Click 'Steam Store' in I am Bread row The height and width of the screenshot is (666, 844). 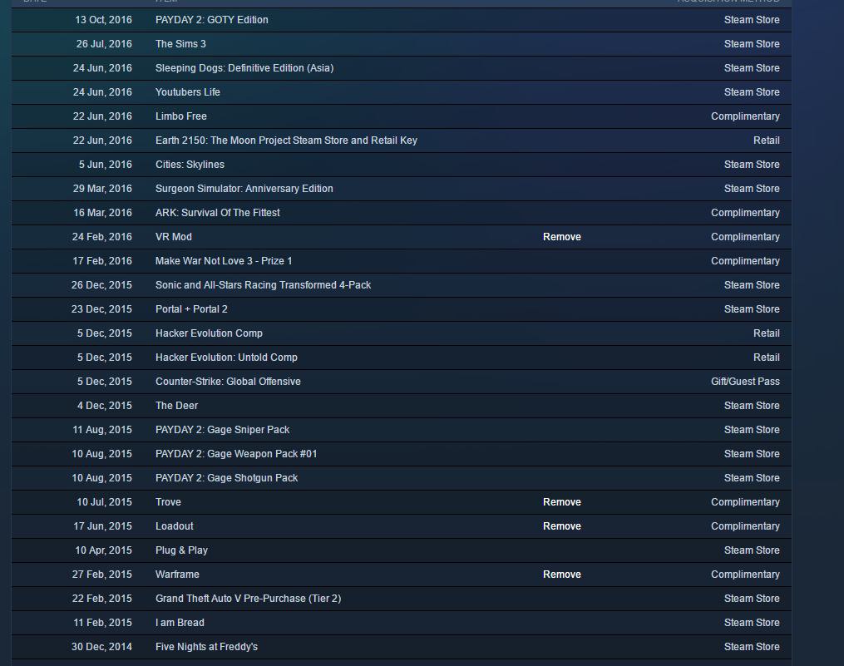(x=752, y=623)
